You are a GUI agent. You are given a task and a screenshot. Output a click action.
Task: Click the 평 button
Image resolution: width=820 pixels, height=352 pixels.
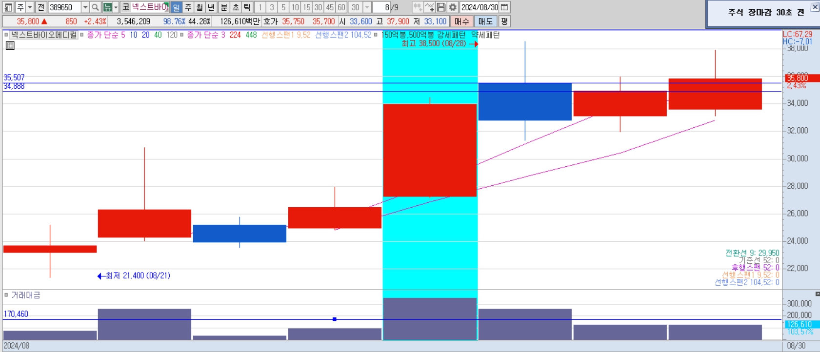pos(504,21)
